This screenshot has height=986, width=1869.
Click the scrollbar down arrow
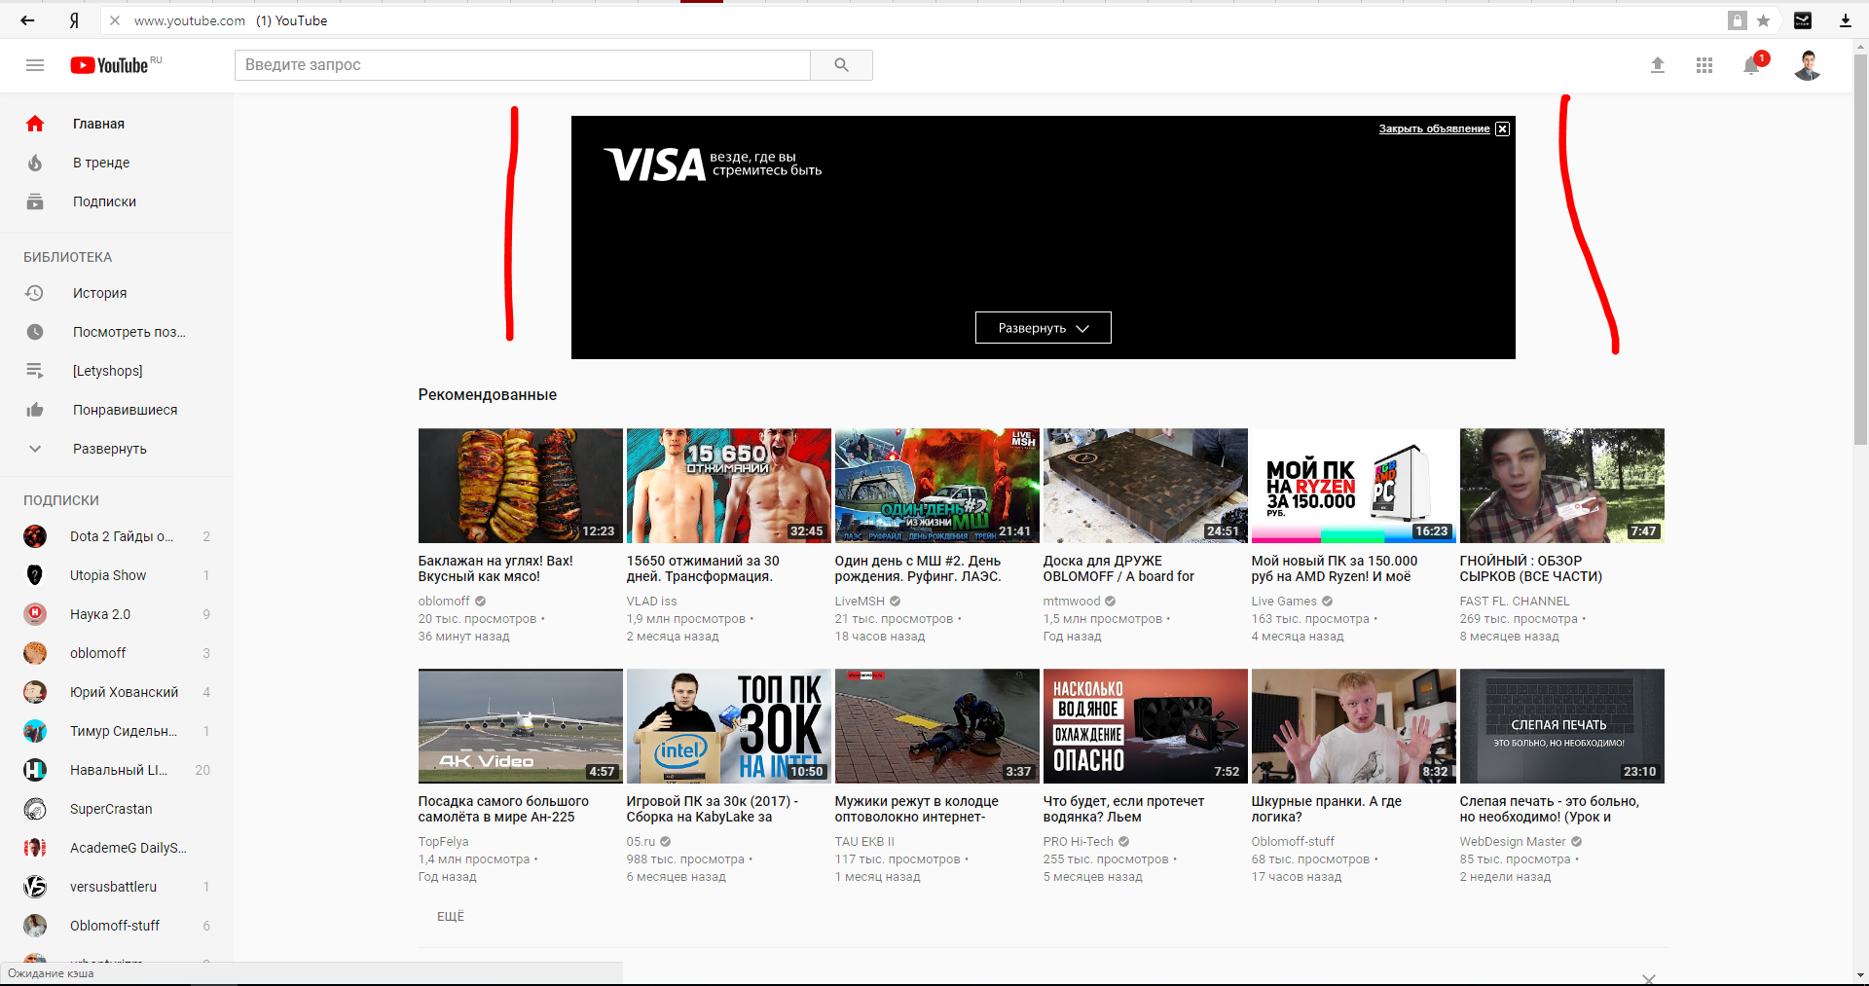coord(1860,976)
